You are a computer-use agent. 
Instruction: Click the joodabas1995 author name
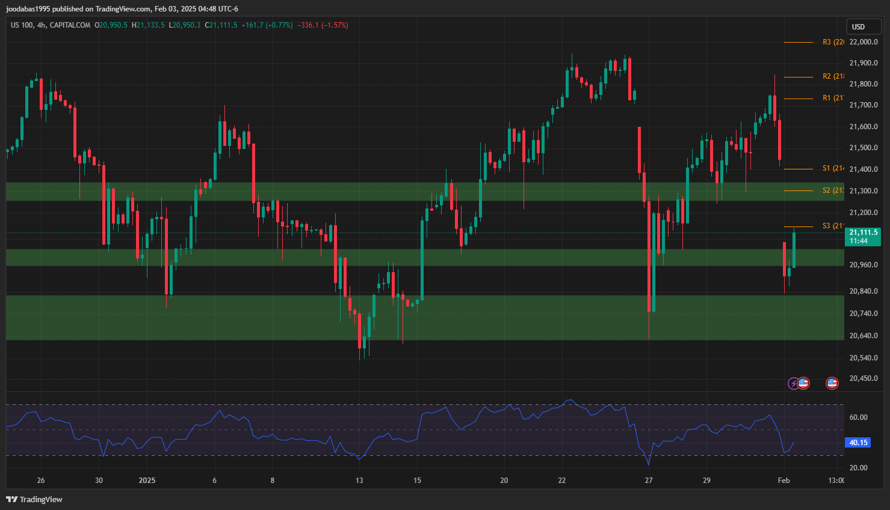click(28, 8)
